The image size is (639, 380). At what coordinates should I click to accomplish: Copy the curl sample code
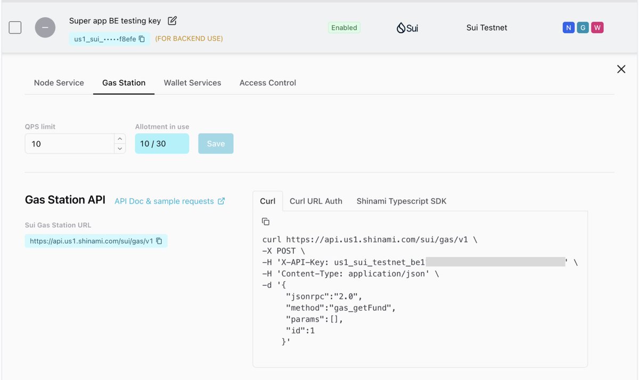click(x=266, y=221)
